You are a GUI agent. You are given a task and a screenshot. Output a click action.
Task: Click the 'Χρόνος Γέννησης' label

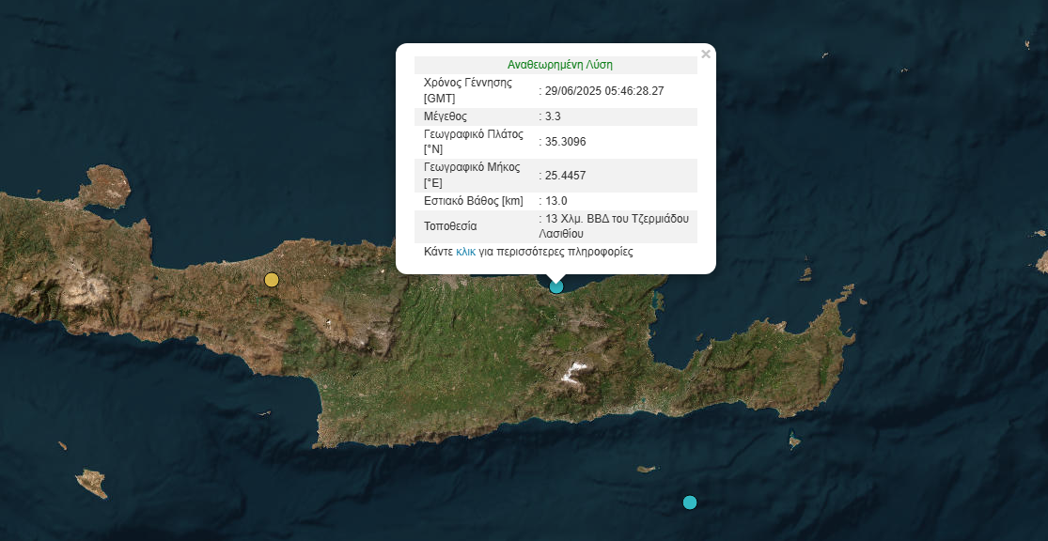coord(468,83)
